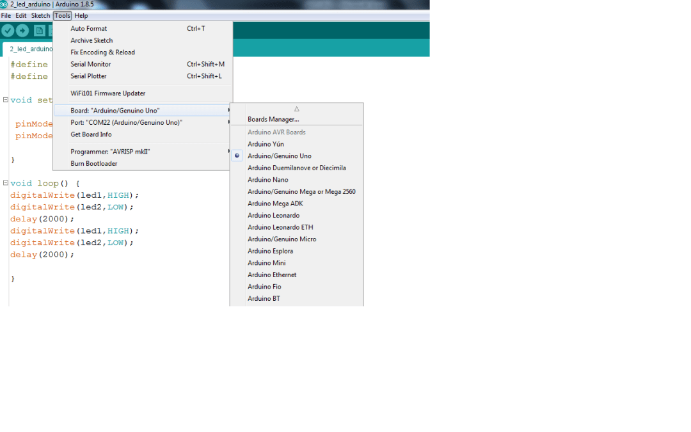Viewport: 691px width, 432px height.
Task: Launch WiFi101 Firmware Updater
Action: point(142,93)
